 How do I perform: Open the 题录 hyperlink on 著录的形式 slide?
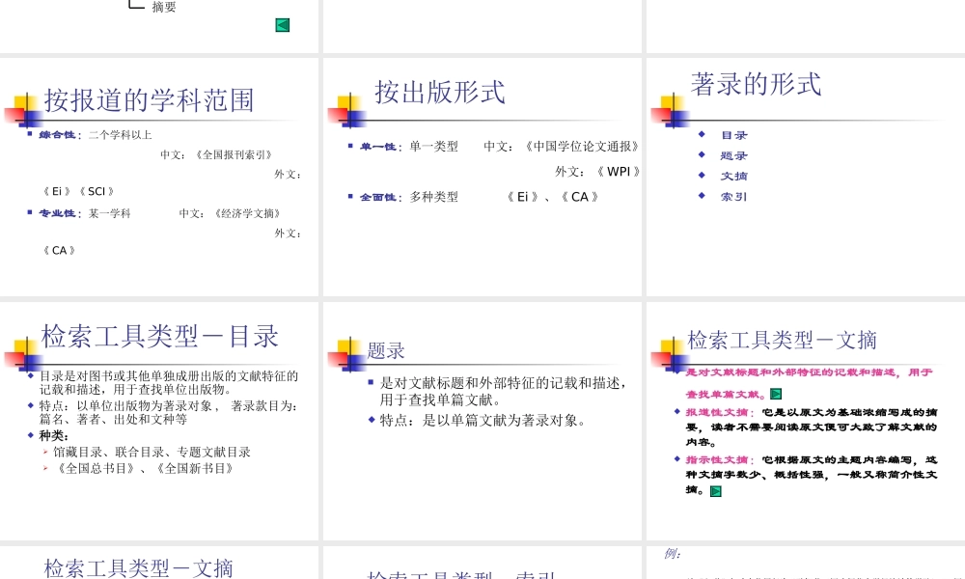point(733,155)
